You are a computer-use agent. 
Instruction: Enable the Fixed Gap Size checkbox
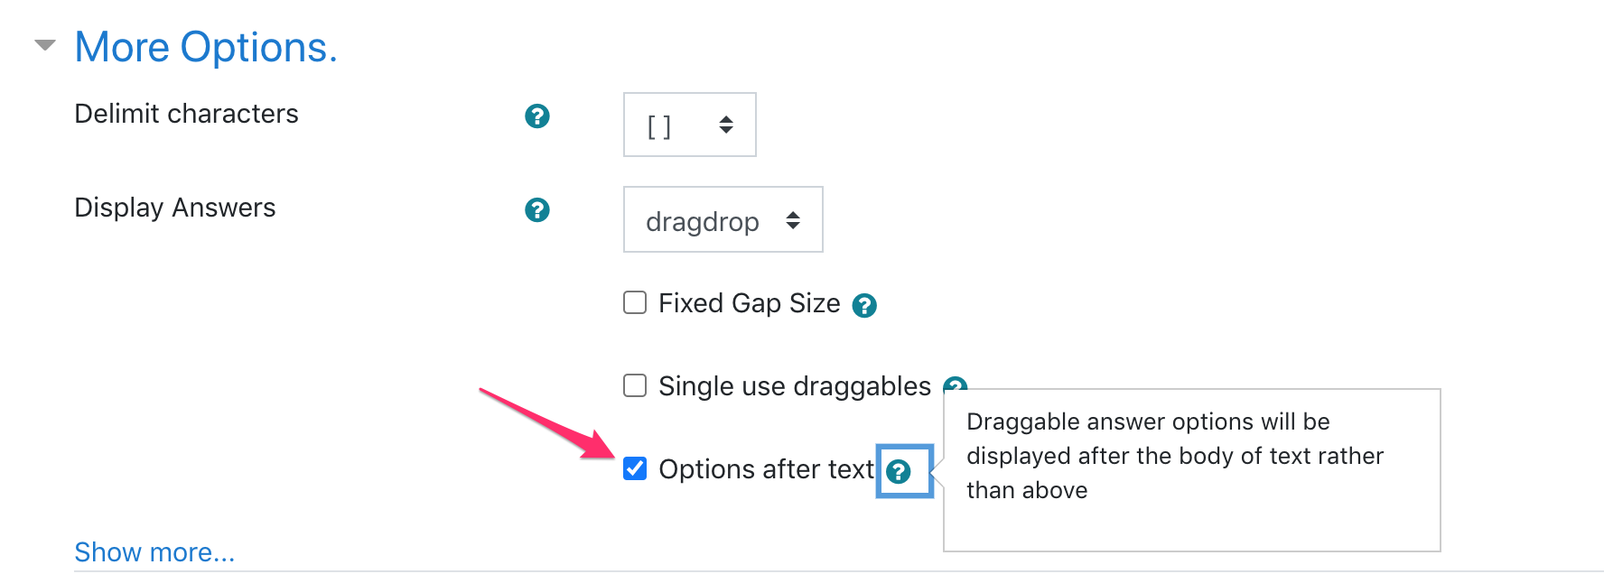634,303
